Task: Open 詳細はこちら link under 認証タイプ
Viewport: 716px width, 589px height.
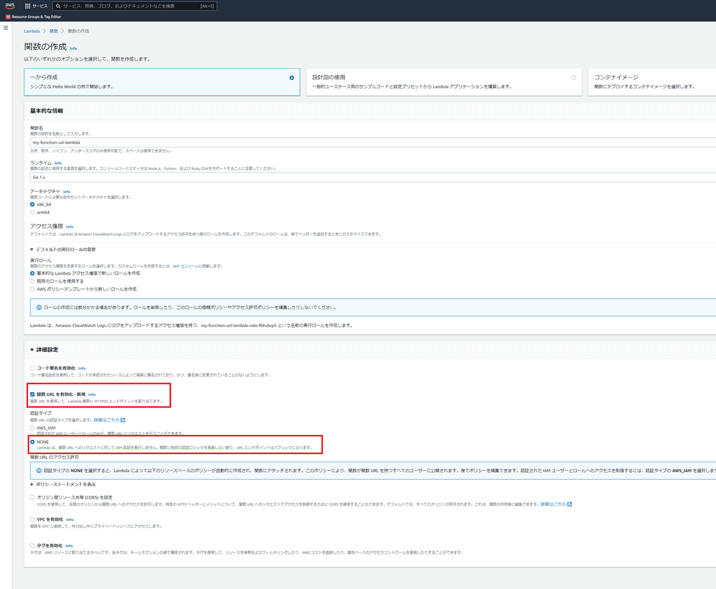Action: coord(107,420)
